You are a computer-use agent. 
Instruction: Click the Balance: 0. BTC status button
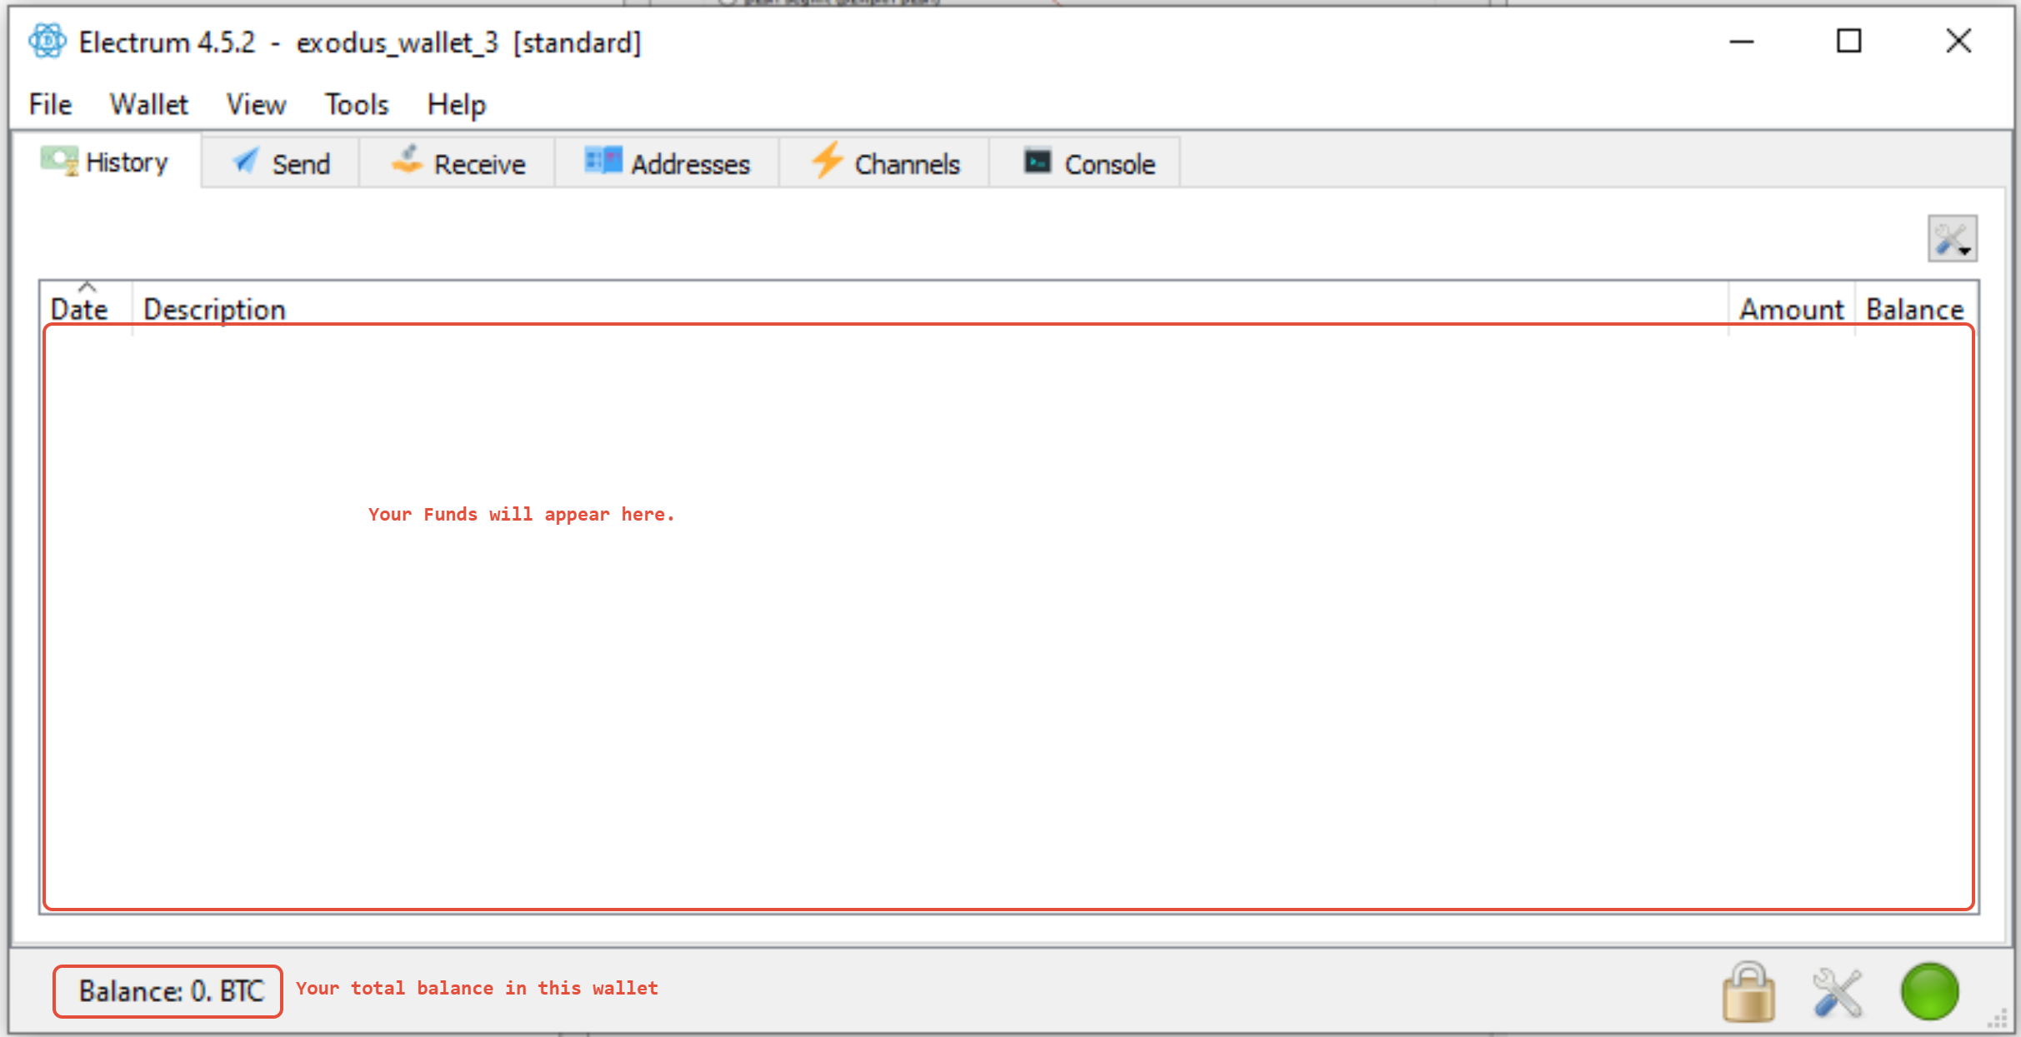click(x=170, y=991)
